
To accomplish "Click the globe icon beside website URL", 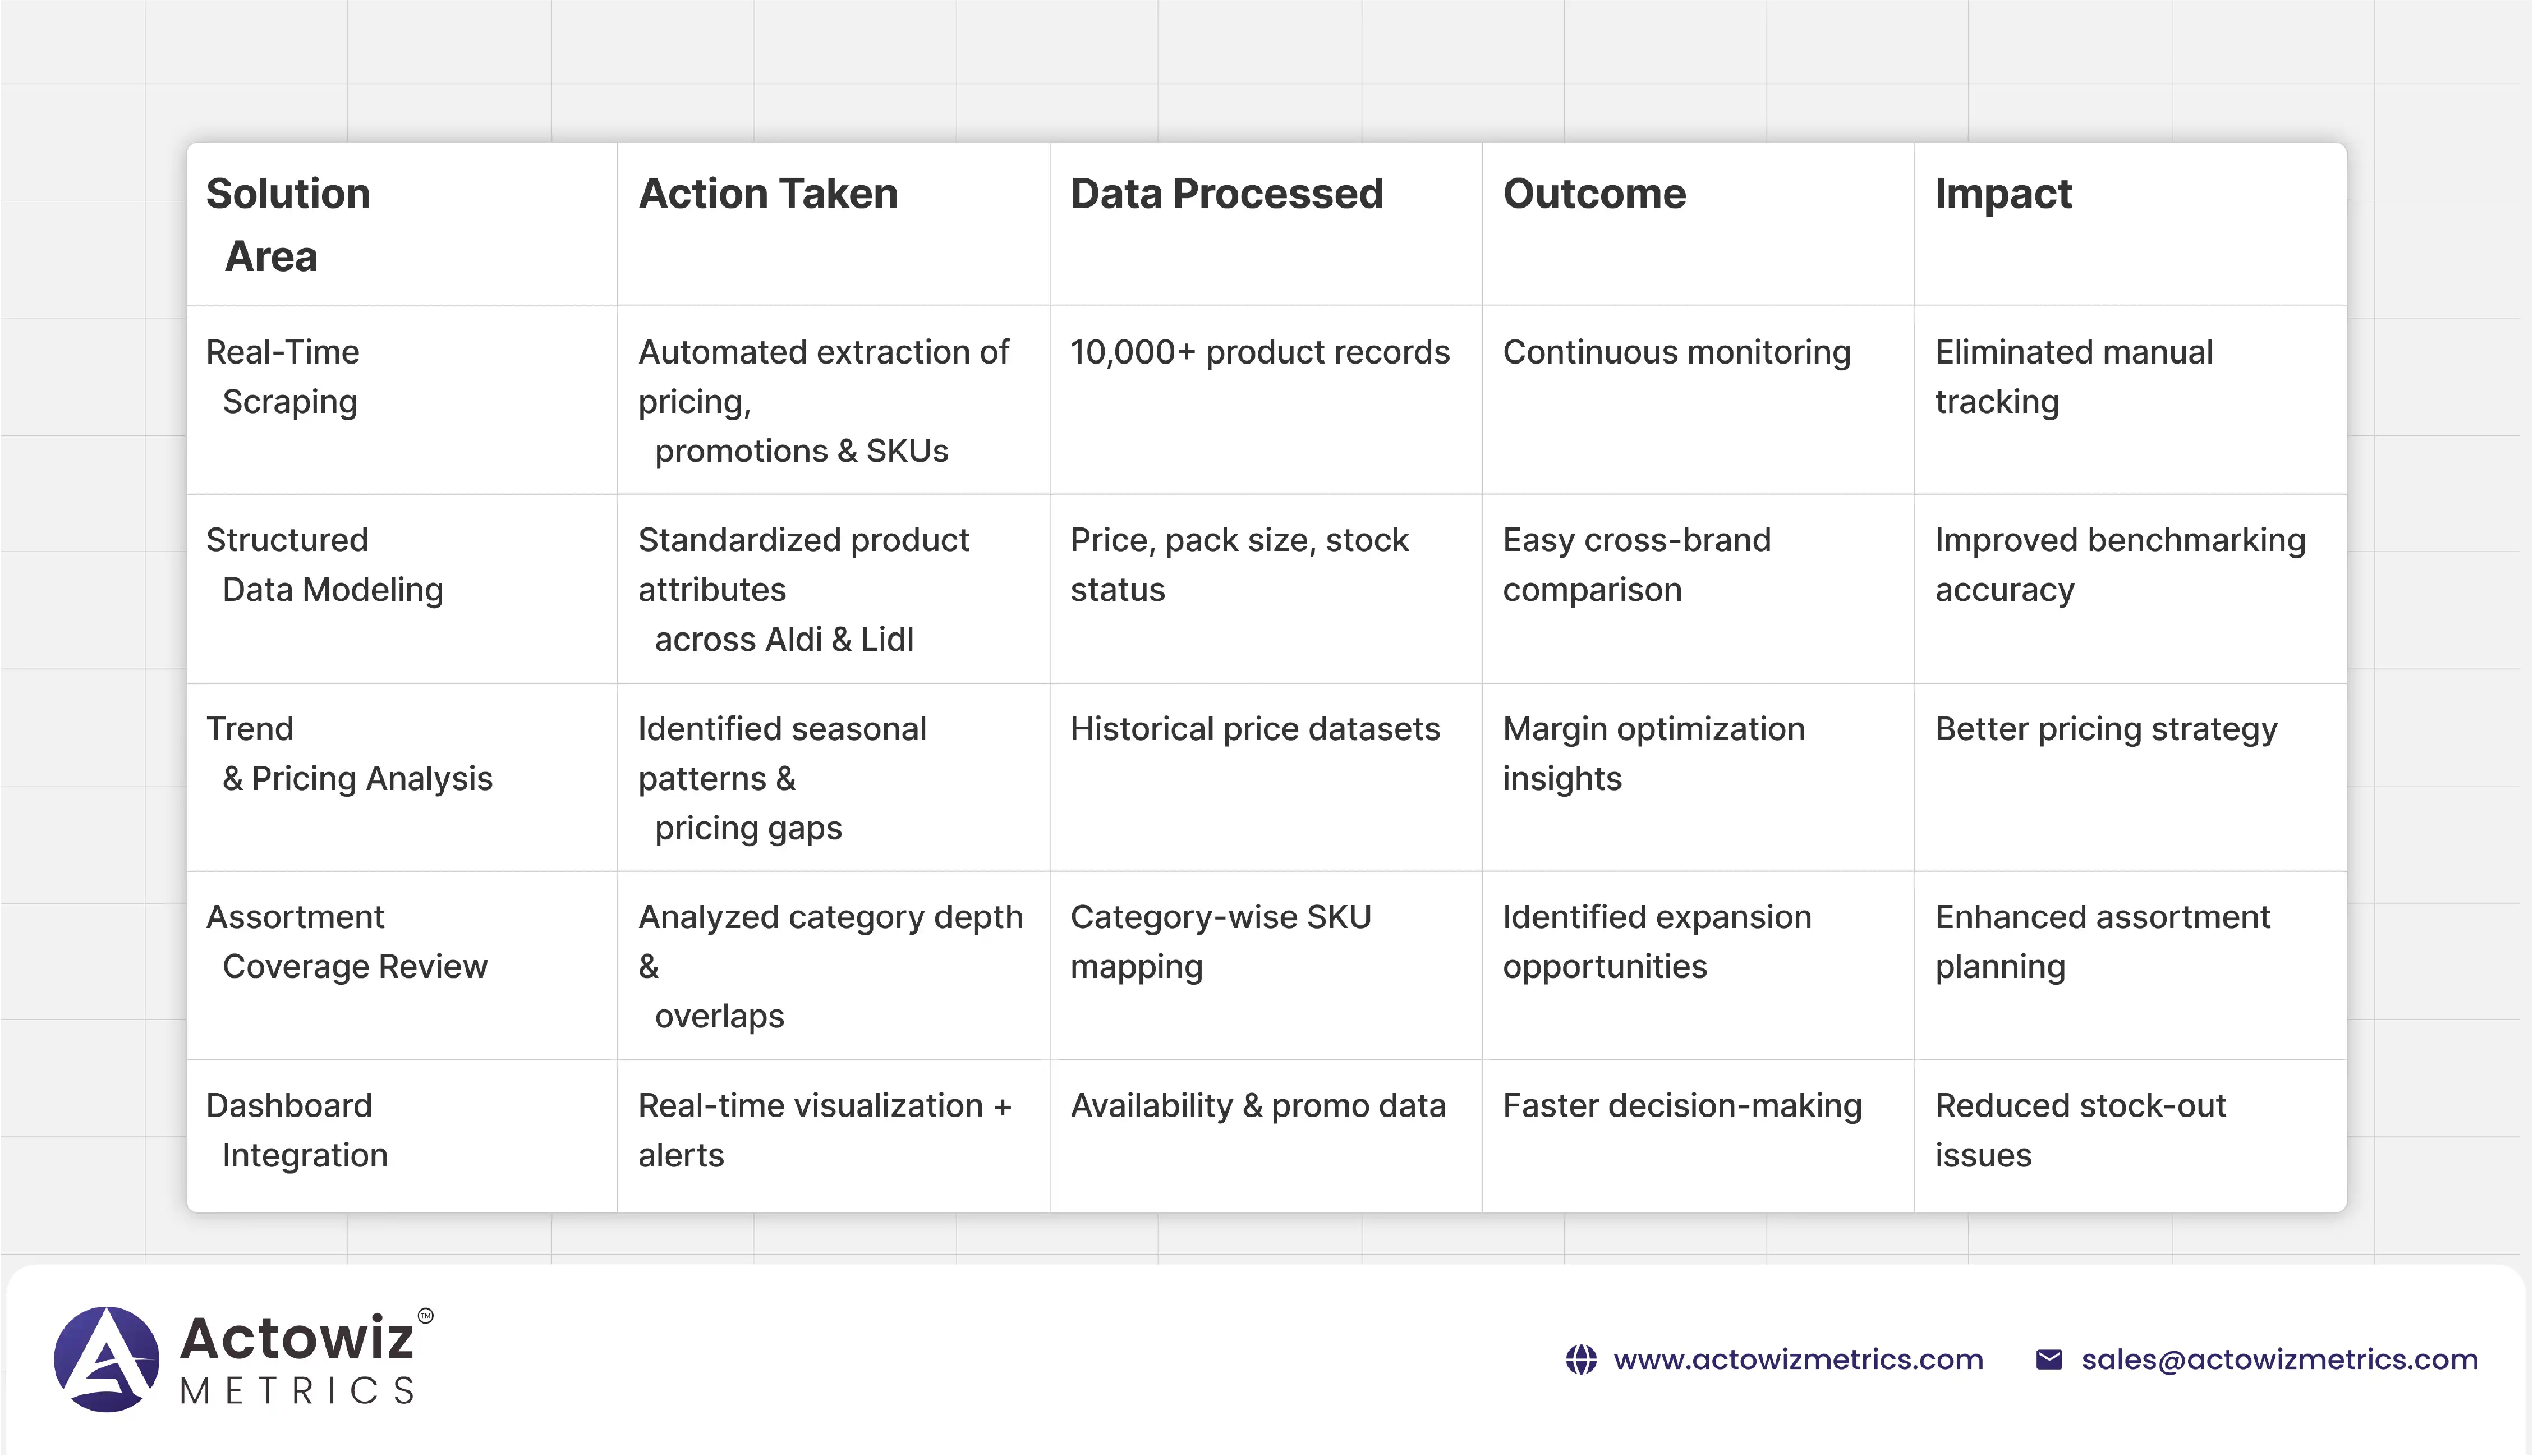I will click(x=1580, y=1359).
